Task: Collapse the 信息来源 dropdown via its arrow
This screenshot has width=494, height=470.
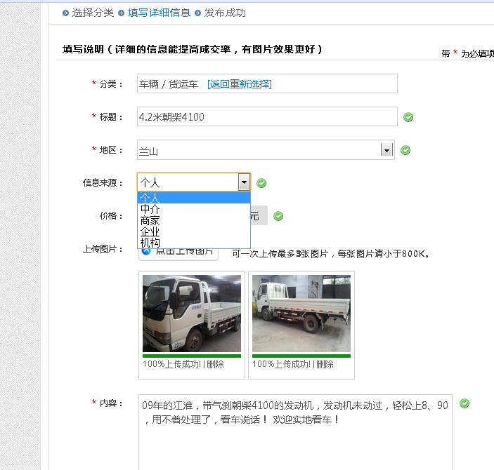Action: 244,182
